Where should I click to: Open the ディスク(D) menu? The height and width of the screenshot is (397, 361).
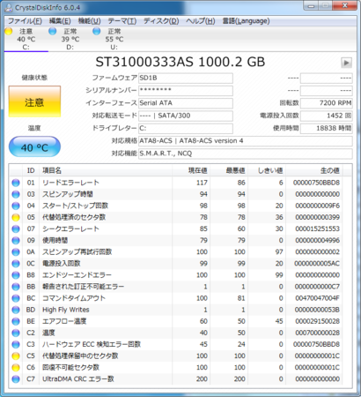[x=161, y=21]
